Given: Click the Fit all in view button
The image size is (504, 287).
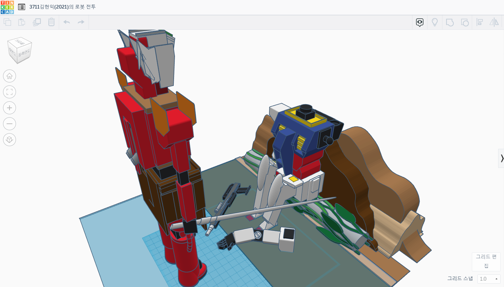Looking at the screenshot, I should [x=9, y=92].
